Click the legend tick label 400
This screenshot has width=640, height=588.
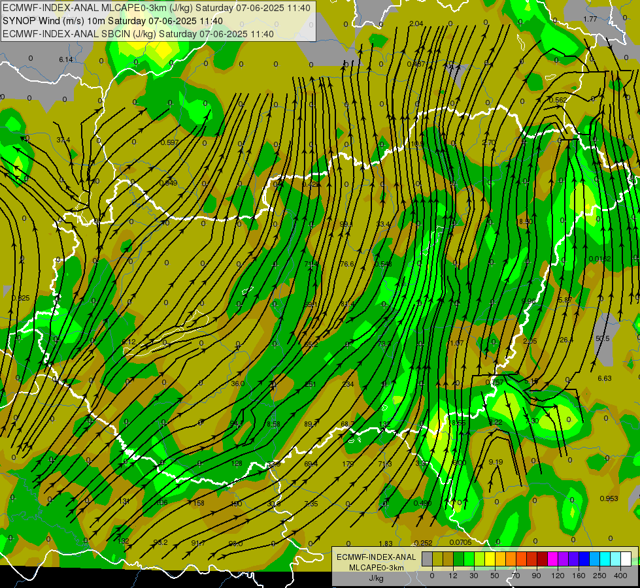coord(620,576)
